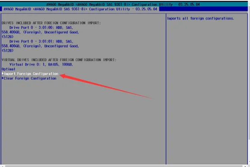The height and width of the screenshot is (167, 250).
Task: Click the right arrow of the bottom scrollbar
Action: pyautogui.click(x=245, y=166)
